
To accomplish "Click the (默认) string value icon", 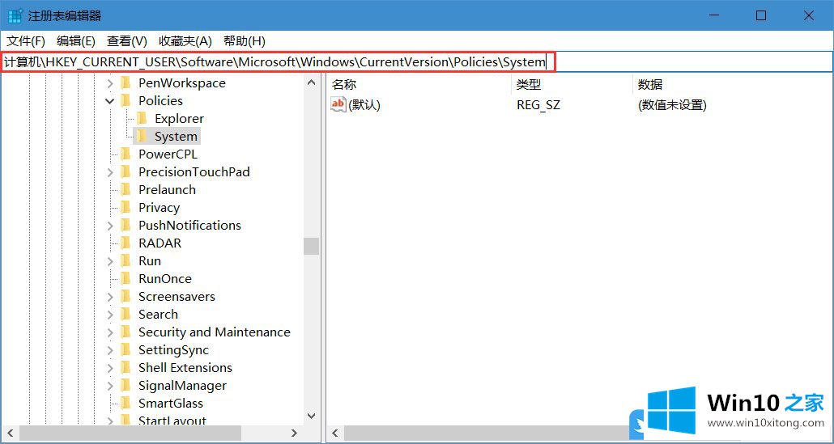I will [x=338, y=104].
